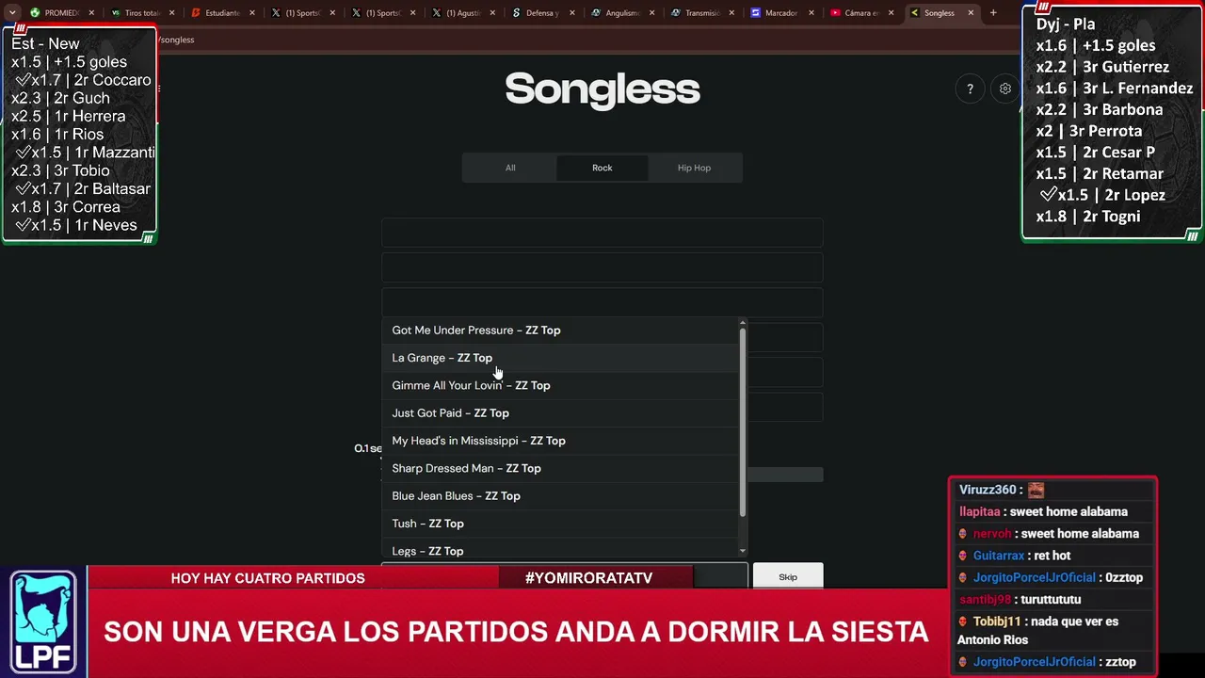Viewport: 1205px width, 678px height.
Task: Choose Got Me Under Pressure – ZZ Top
Action: (560, 331)
